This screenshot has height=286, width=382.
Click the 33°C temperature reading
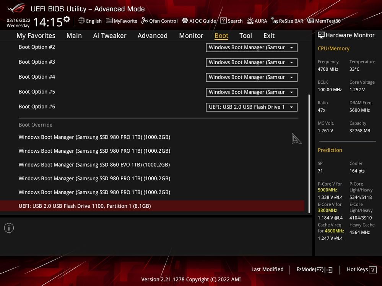(x=354, y=69)
